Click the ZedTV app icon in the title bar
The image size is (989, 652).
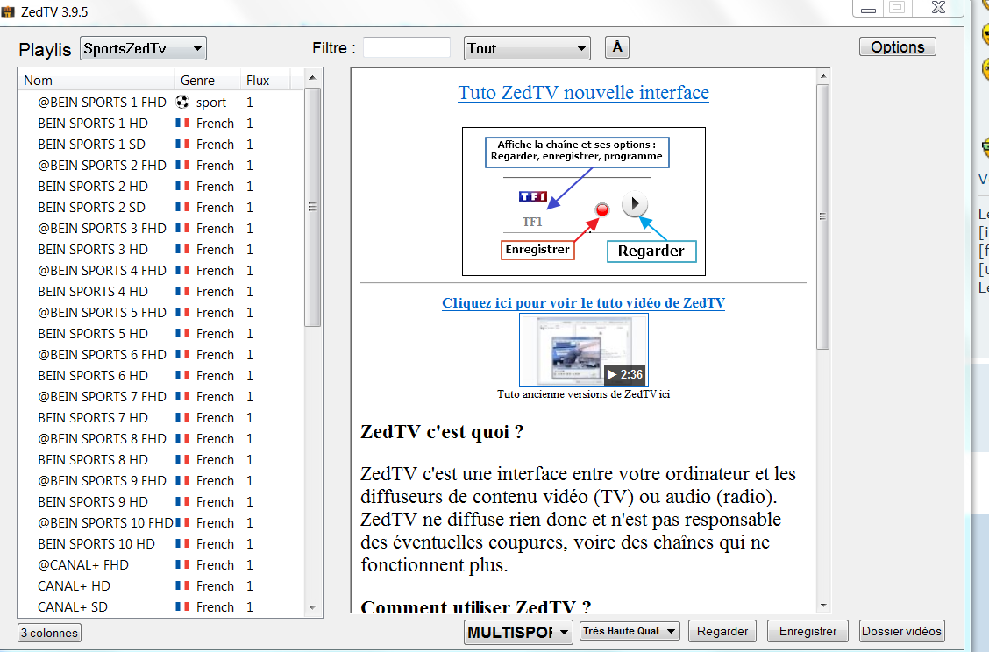point(9,11)
